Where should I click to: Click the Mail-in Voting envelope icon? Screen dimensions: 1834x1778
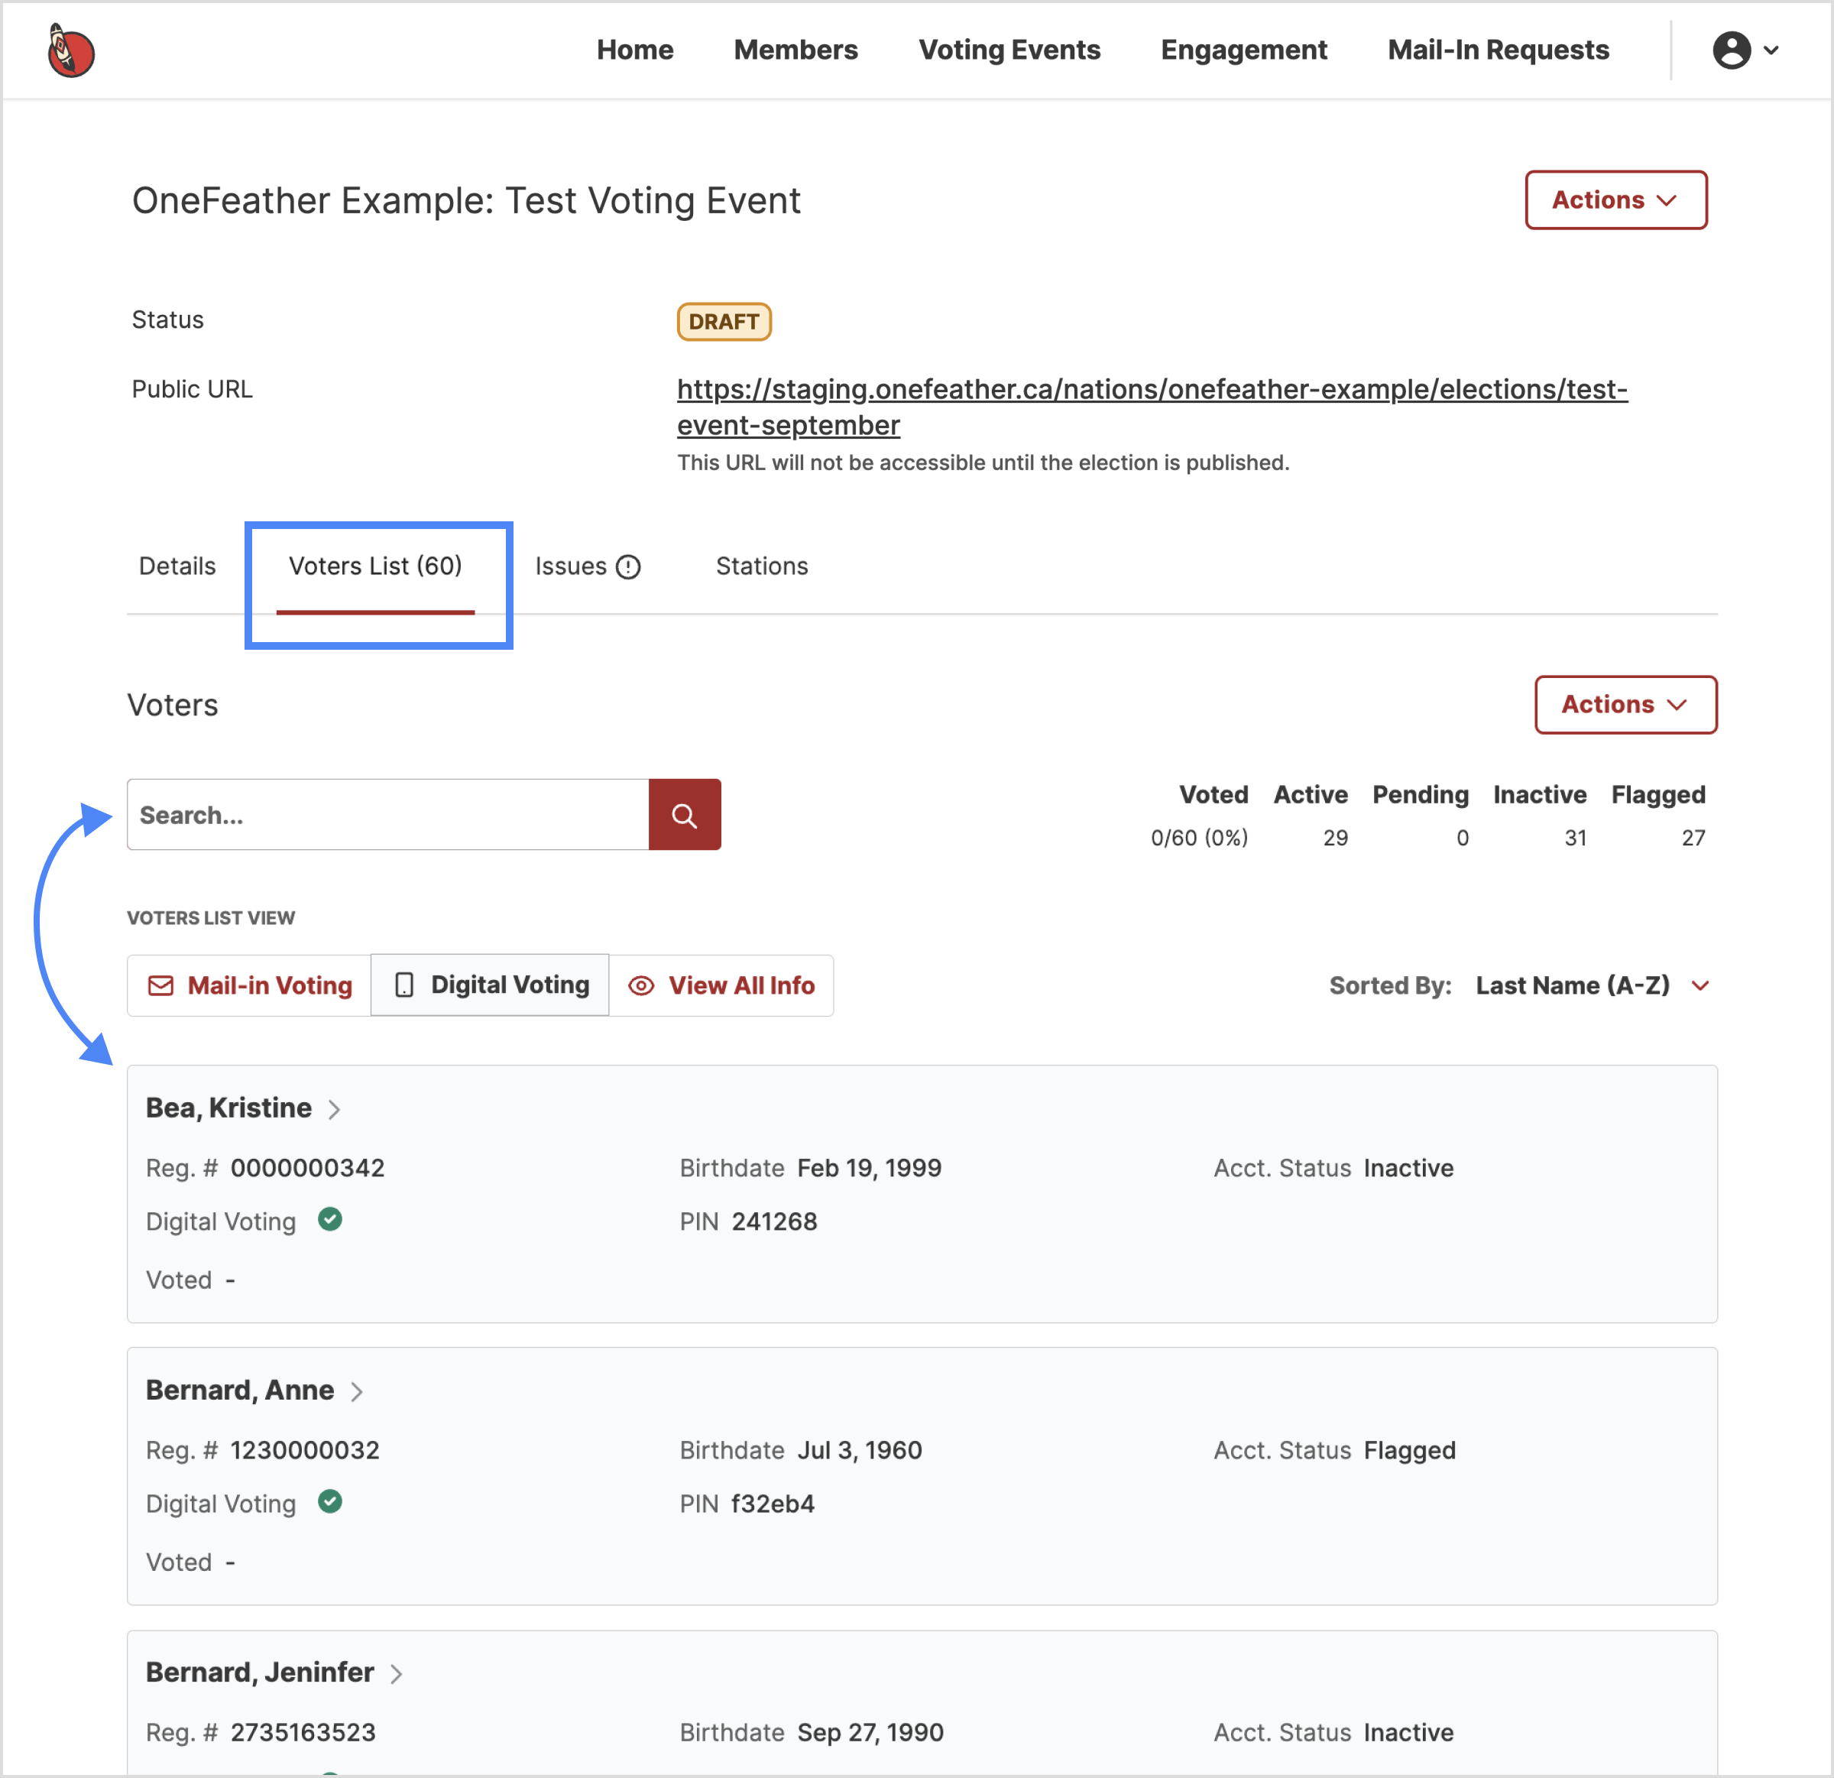(x=161, y=985)
